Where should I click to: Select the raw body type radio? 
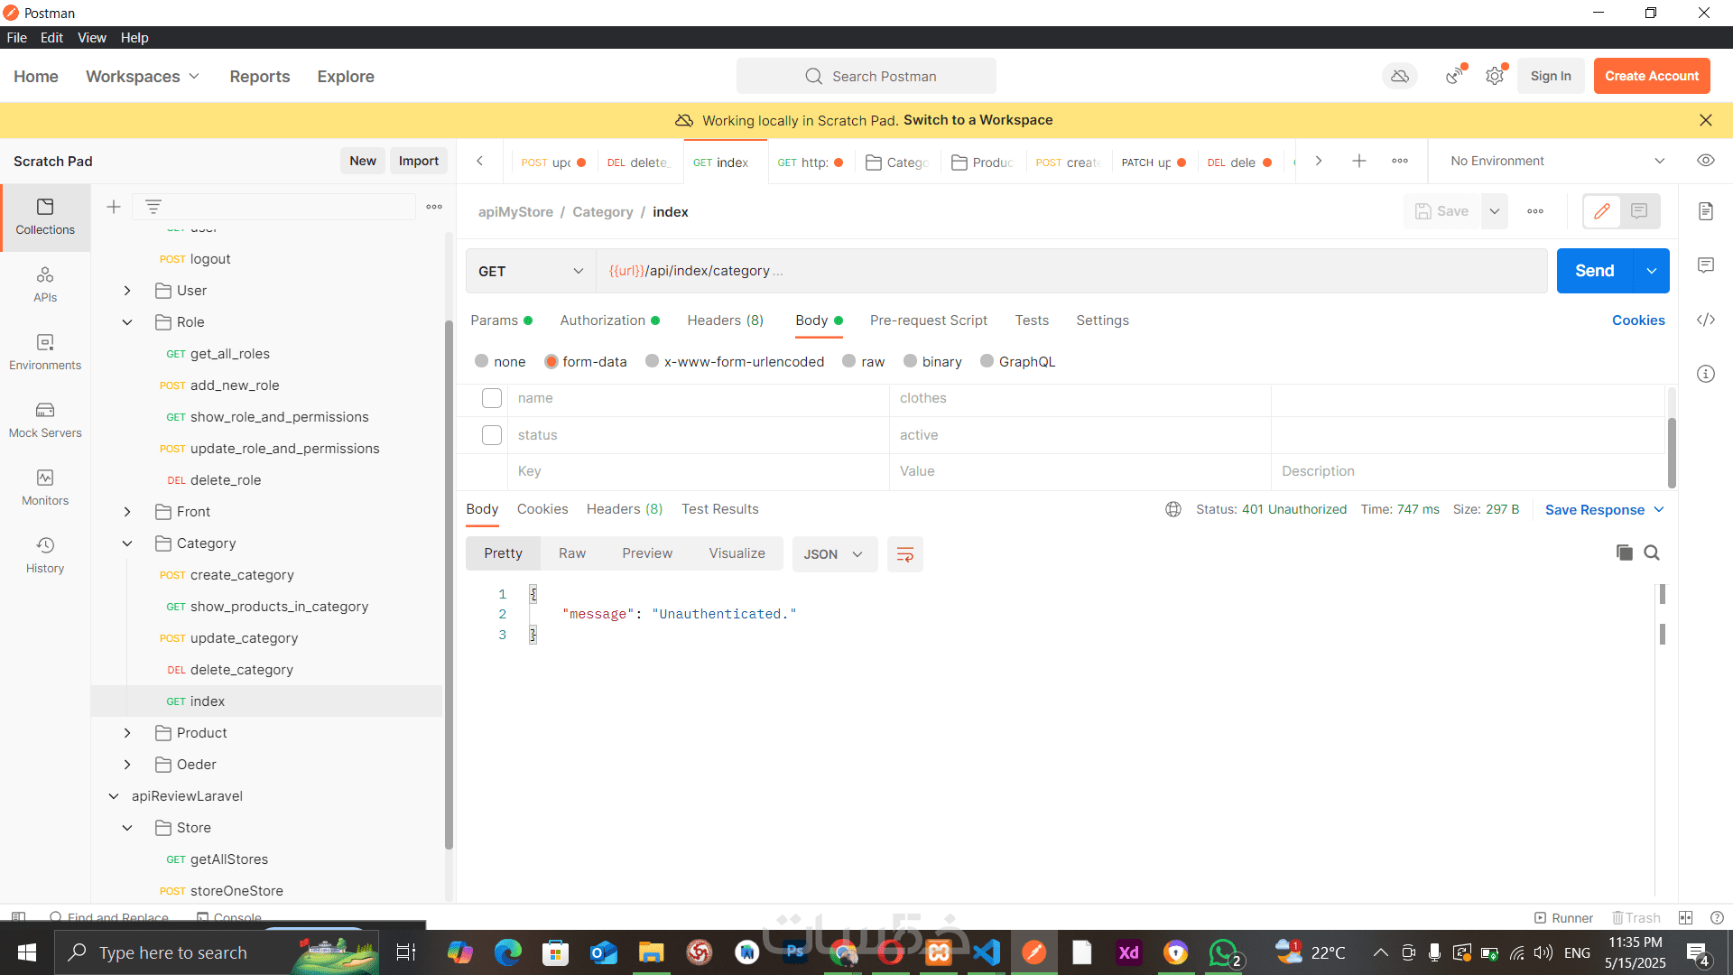849,361
